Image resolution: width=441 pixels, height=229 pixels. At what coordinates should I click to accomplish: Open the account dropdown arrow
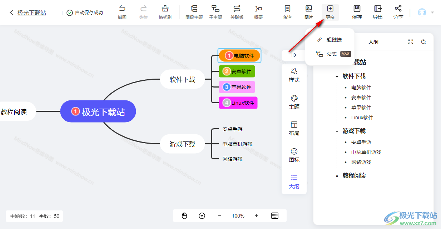[432, 13]
